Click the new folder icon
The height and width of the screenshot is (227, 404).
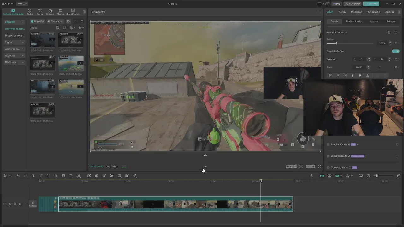point(57,28)
